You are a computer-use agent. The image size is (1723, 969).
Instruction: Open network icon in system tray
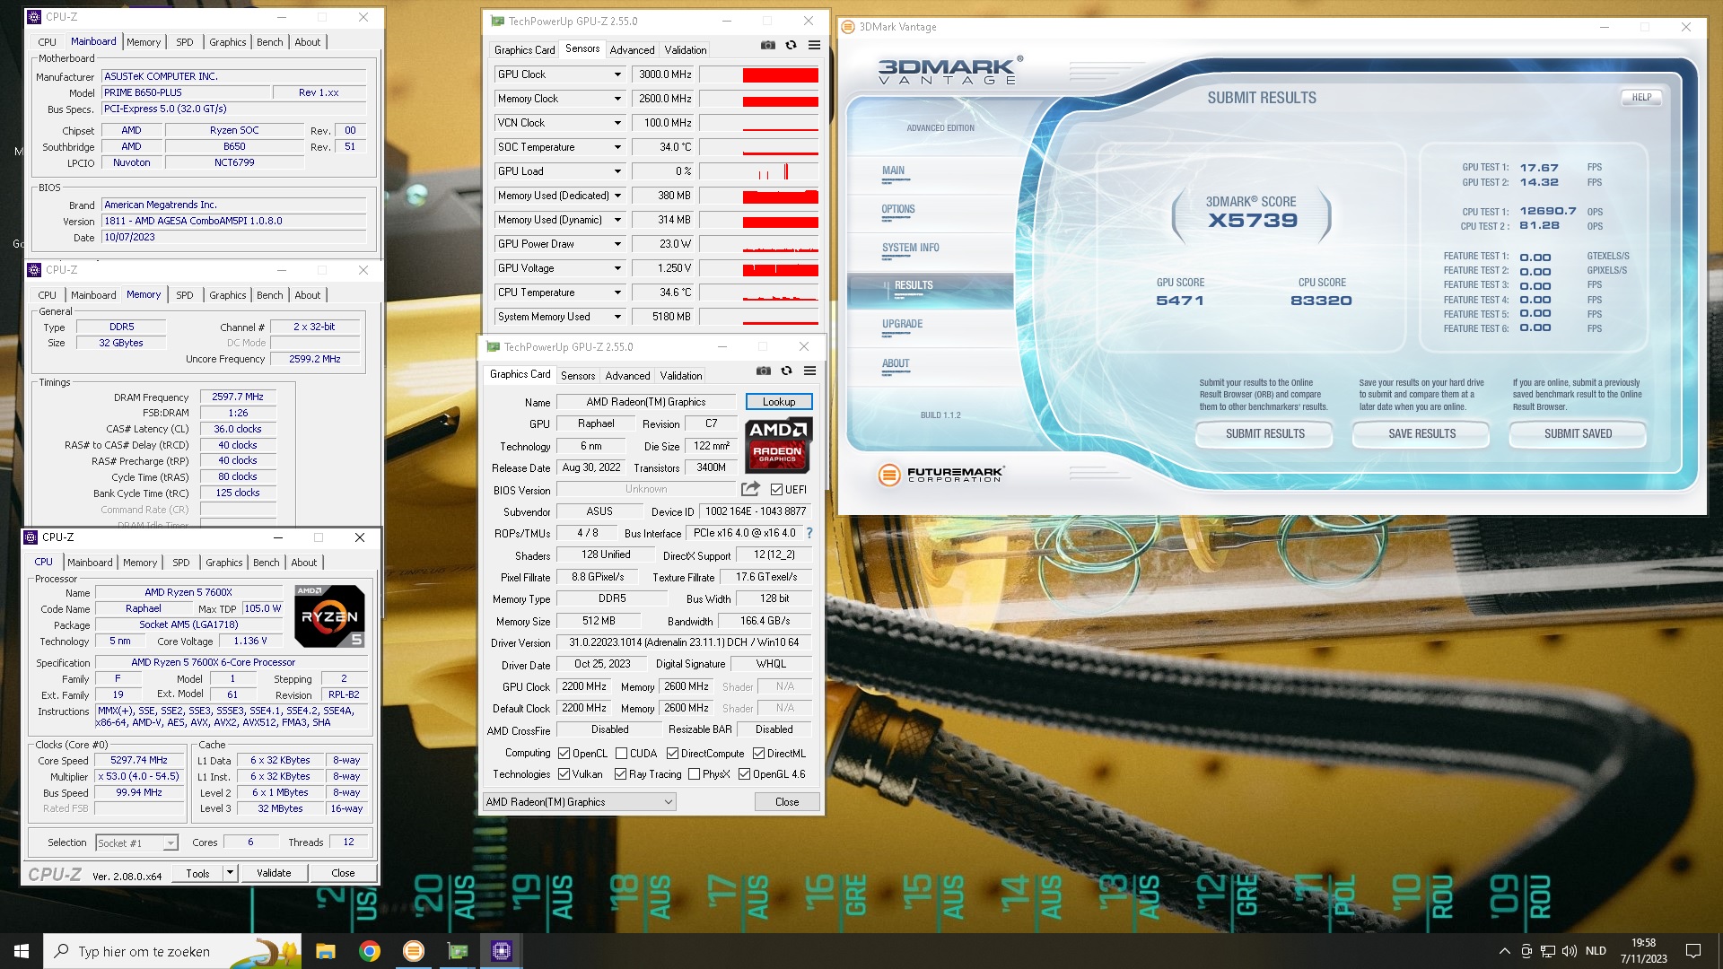pos(1547,951)
